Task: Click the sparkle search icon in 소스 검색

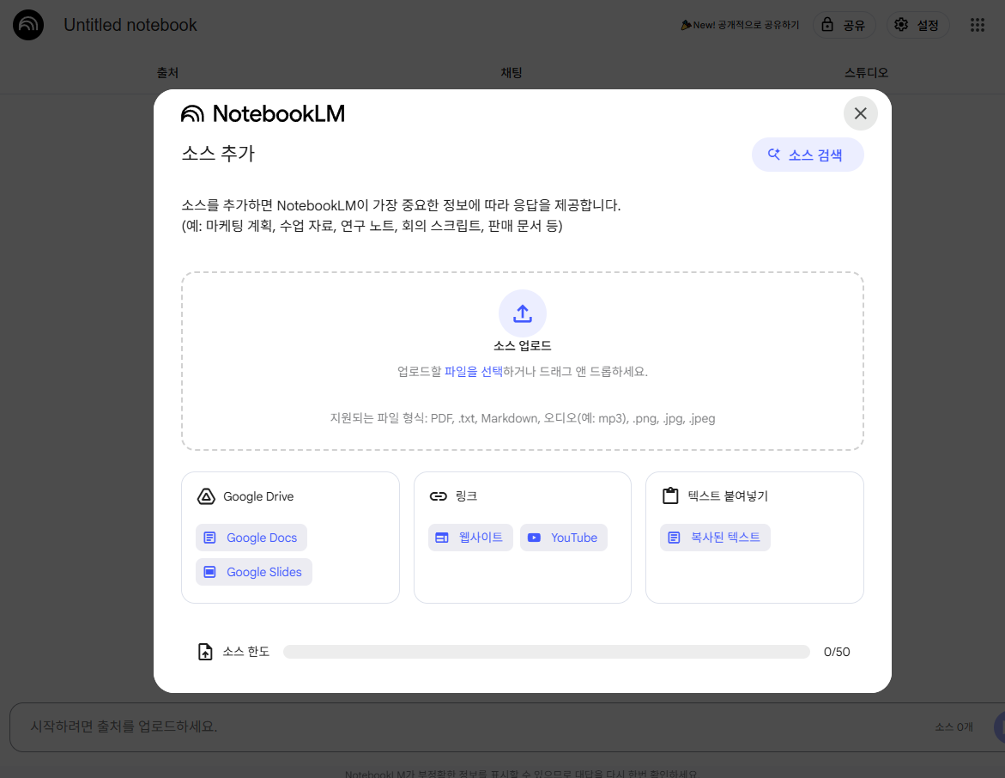Action: coord(774,154)
